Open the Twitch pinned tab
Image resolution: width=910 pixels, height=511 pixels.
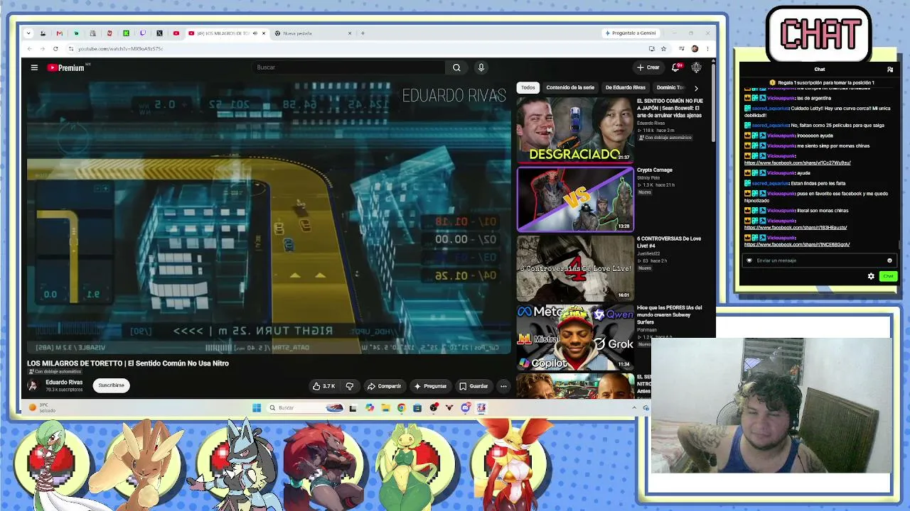point(143,33)
